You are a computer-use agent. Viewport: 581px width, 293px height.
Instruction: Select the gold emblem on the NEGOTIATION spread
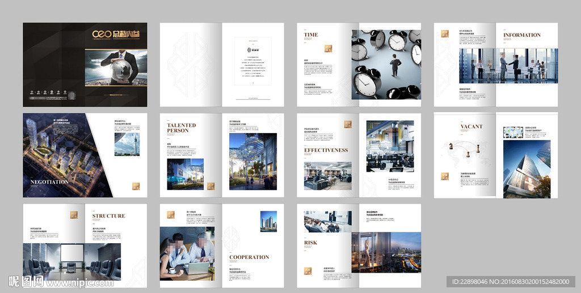(136, 186)
